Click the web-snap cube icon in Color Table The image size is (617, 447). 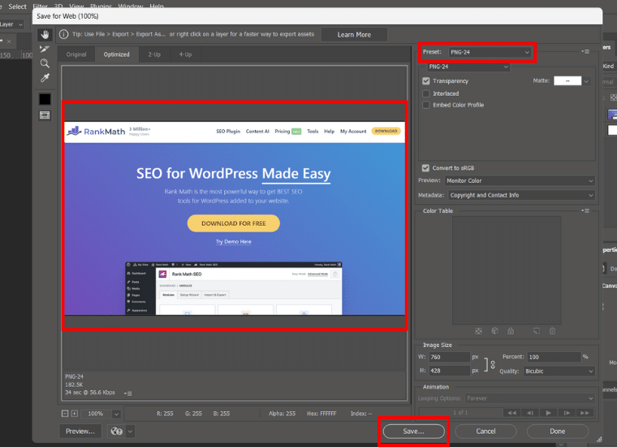pos(494,332)
